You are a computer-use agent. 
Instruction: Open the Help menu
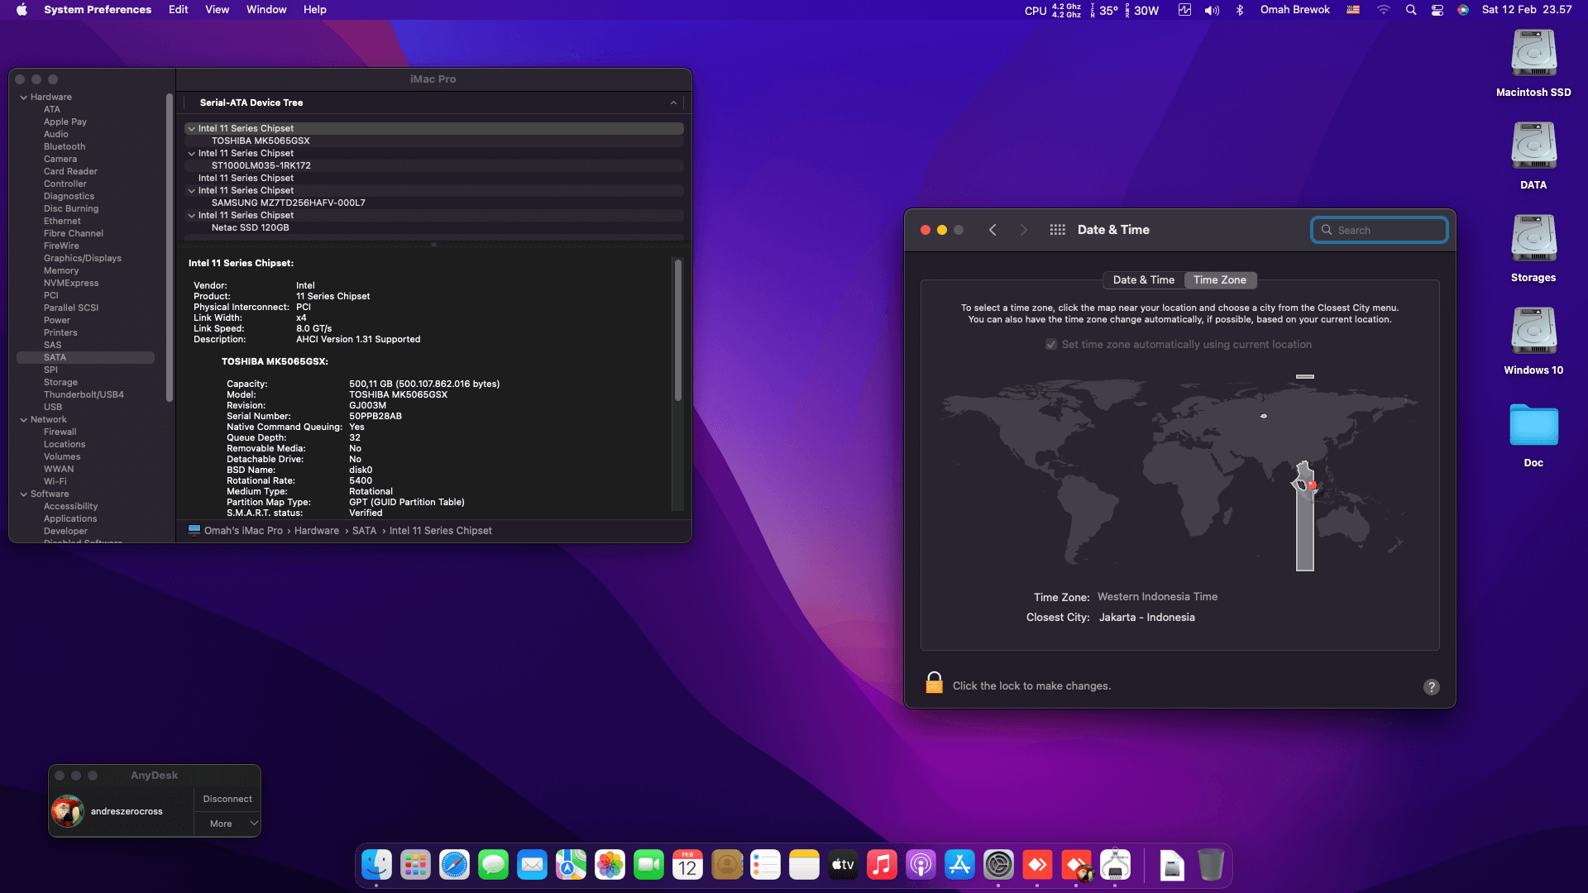pos(315,10)
